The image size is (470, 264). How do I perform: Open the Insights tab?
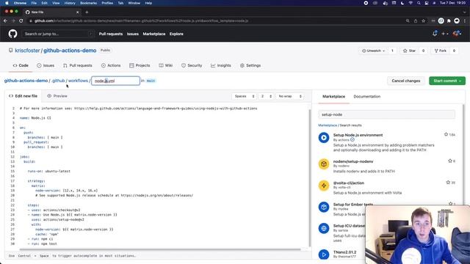tap(221, 65)
